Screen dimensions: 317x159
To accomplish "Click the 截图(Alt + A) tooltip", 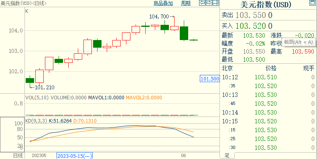I will [x=299, y=42].
